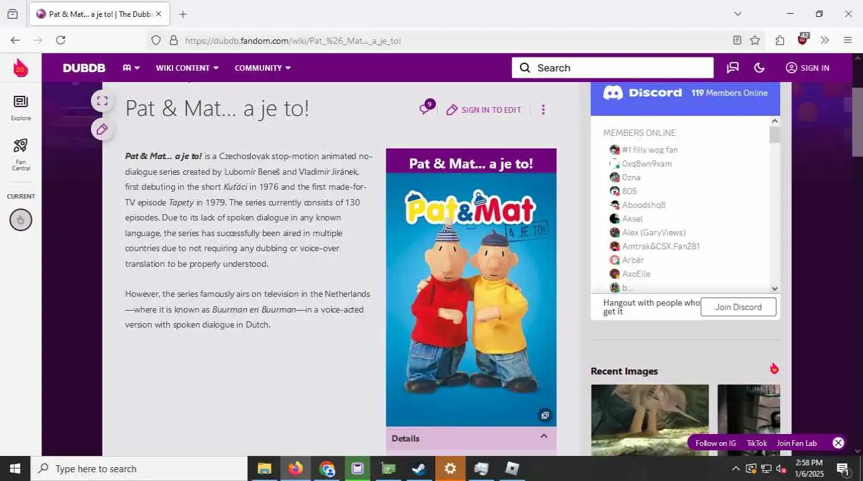This screenshot has width=863, height=481.
Task: Open the Explore sidebar icon
Action: click(21, 108)
